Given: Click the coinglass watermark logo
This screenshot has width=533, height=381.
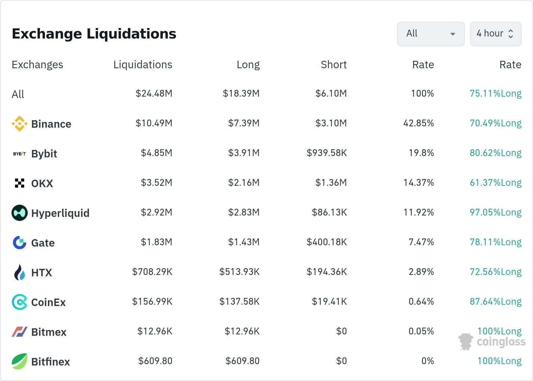Looking at the screenshot, I should 492,341.
